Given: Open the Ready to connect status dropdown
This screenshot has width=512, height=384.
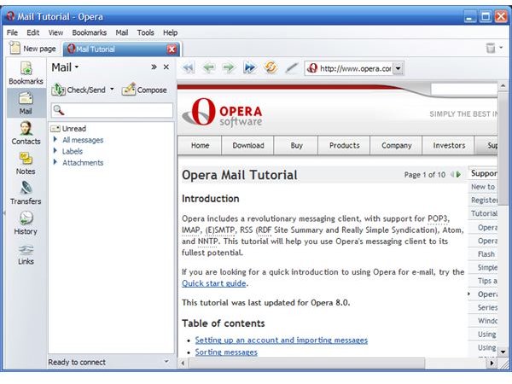Looking at the screenshot, I should [x=166, y=362].
